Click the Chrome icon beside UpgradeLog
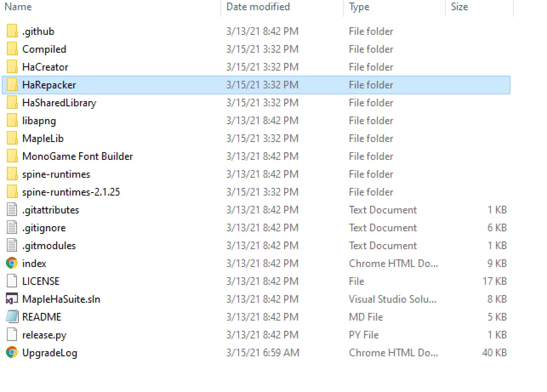The width and height of the screenshot is (547, 392). click(x=12, y=352)
